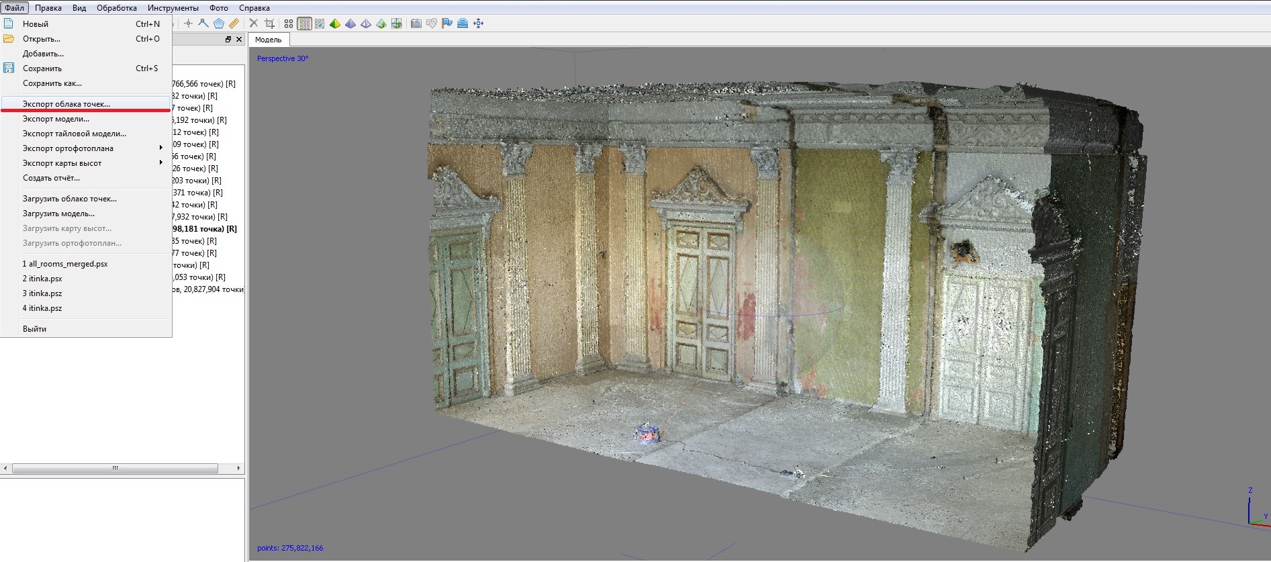Click the points: 275,822,166 status text

[290, 548]
